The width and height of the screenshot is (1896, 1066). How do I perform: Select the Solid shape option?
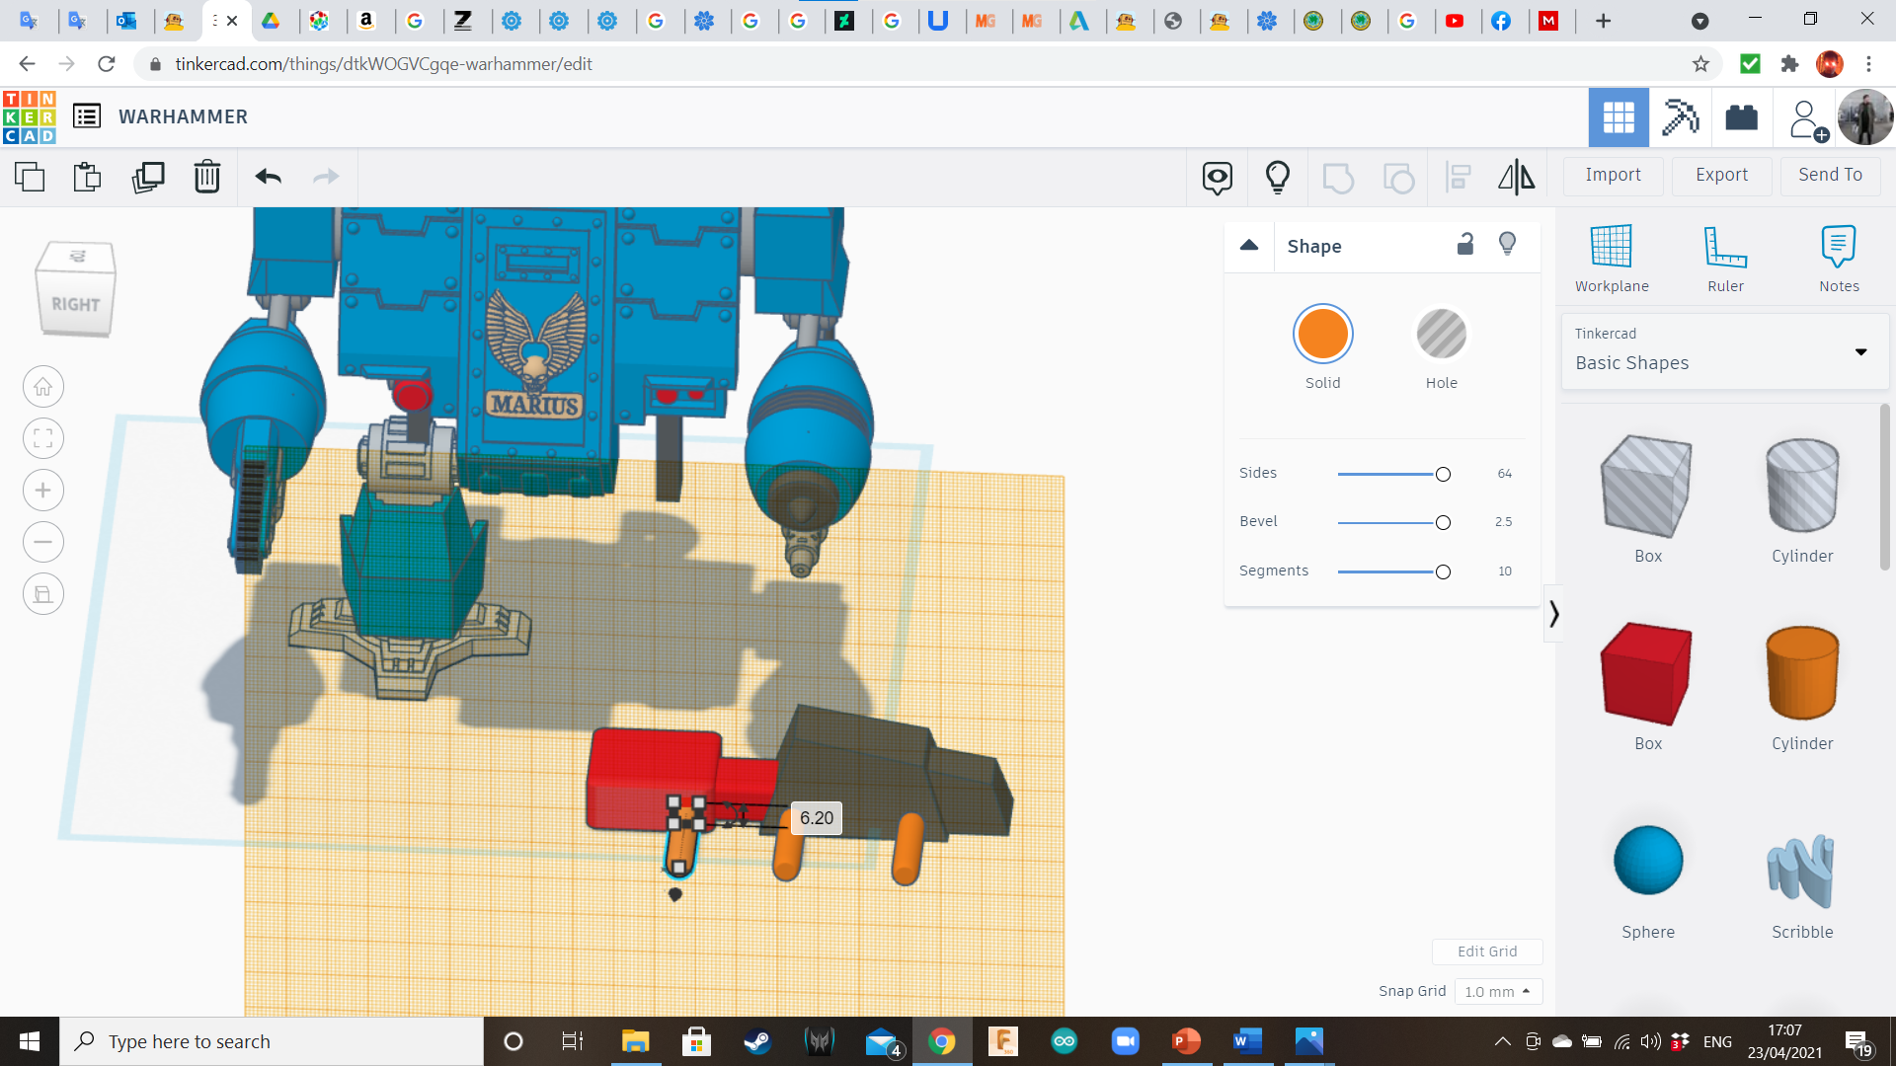(x=1322, y=334)
